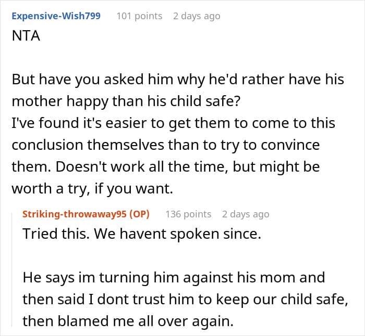The width and height of the screenshot is (365, 336).
Task: Click the line "then blamed me all over again."
Action: (127, 321)
